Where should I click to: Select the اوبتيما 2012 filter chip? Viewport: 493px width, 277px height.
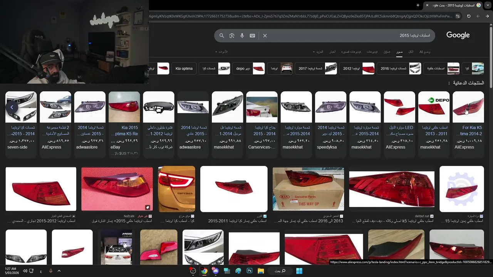(356, 68)
